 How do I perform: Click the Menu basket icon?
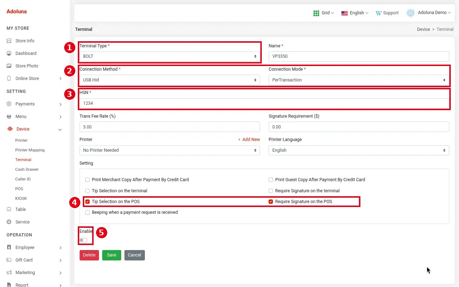tap(9, 117)
